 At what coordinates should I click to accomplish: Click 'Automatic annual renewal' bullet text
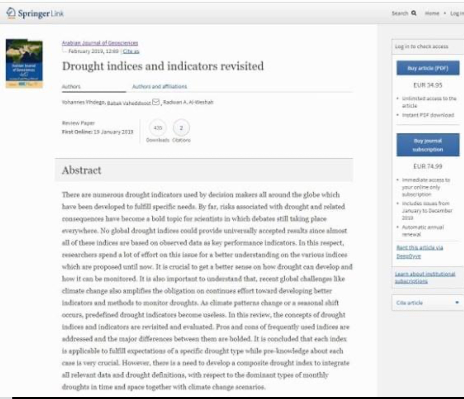click(423, 231)
